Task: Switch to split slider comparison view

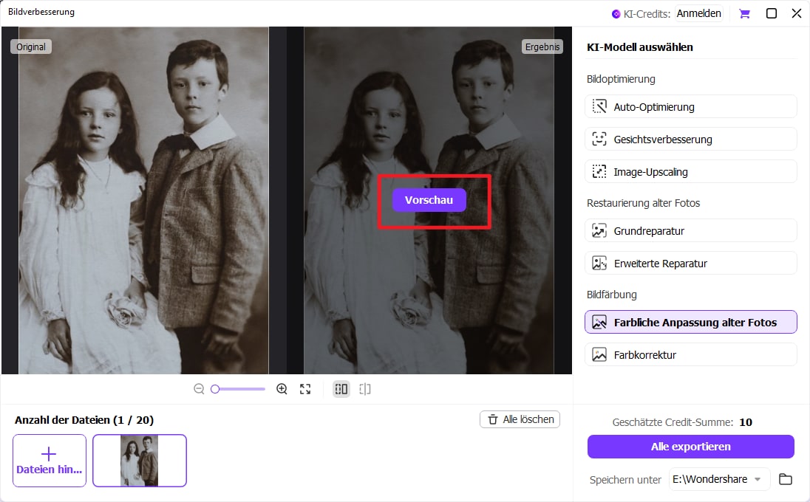Action: click(x=364, y=389)
